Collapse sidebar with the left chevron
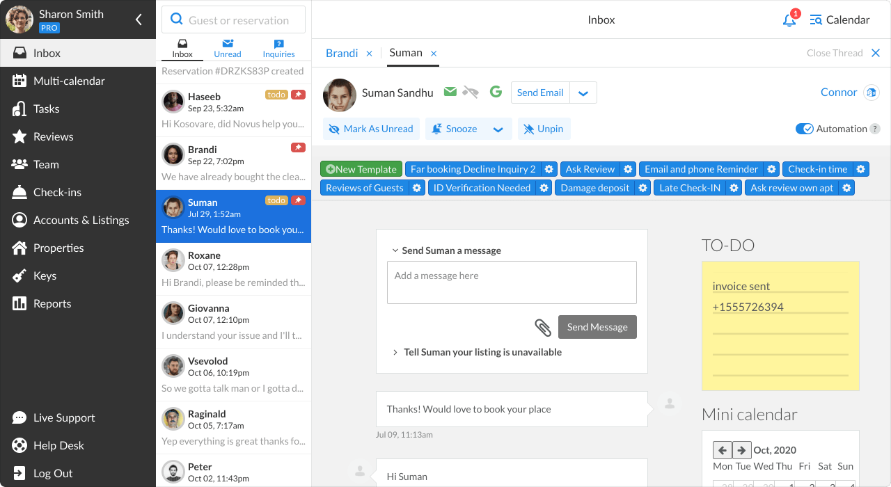The height and width of the screenshot is (487, 891). pyautogui.click(x=139, y=19)
